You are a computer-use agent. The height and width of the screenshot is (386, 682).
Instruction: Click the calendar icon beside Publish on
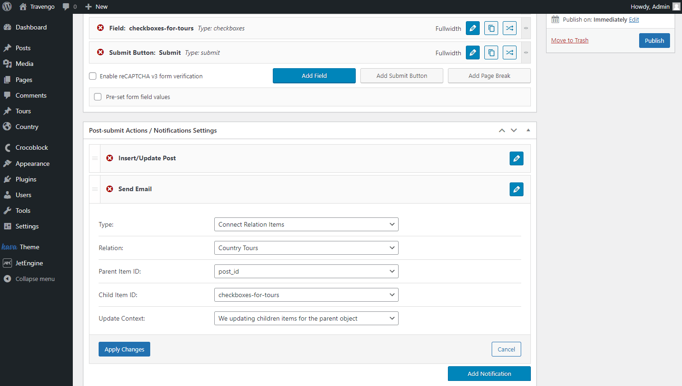point(555,19)
